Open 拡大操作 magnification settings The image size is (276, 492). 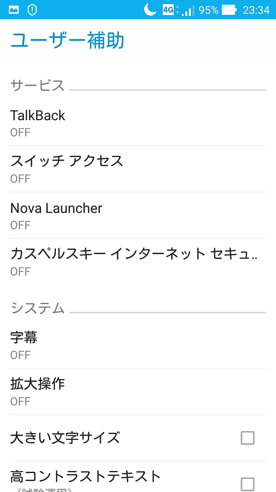(138, 392)
